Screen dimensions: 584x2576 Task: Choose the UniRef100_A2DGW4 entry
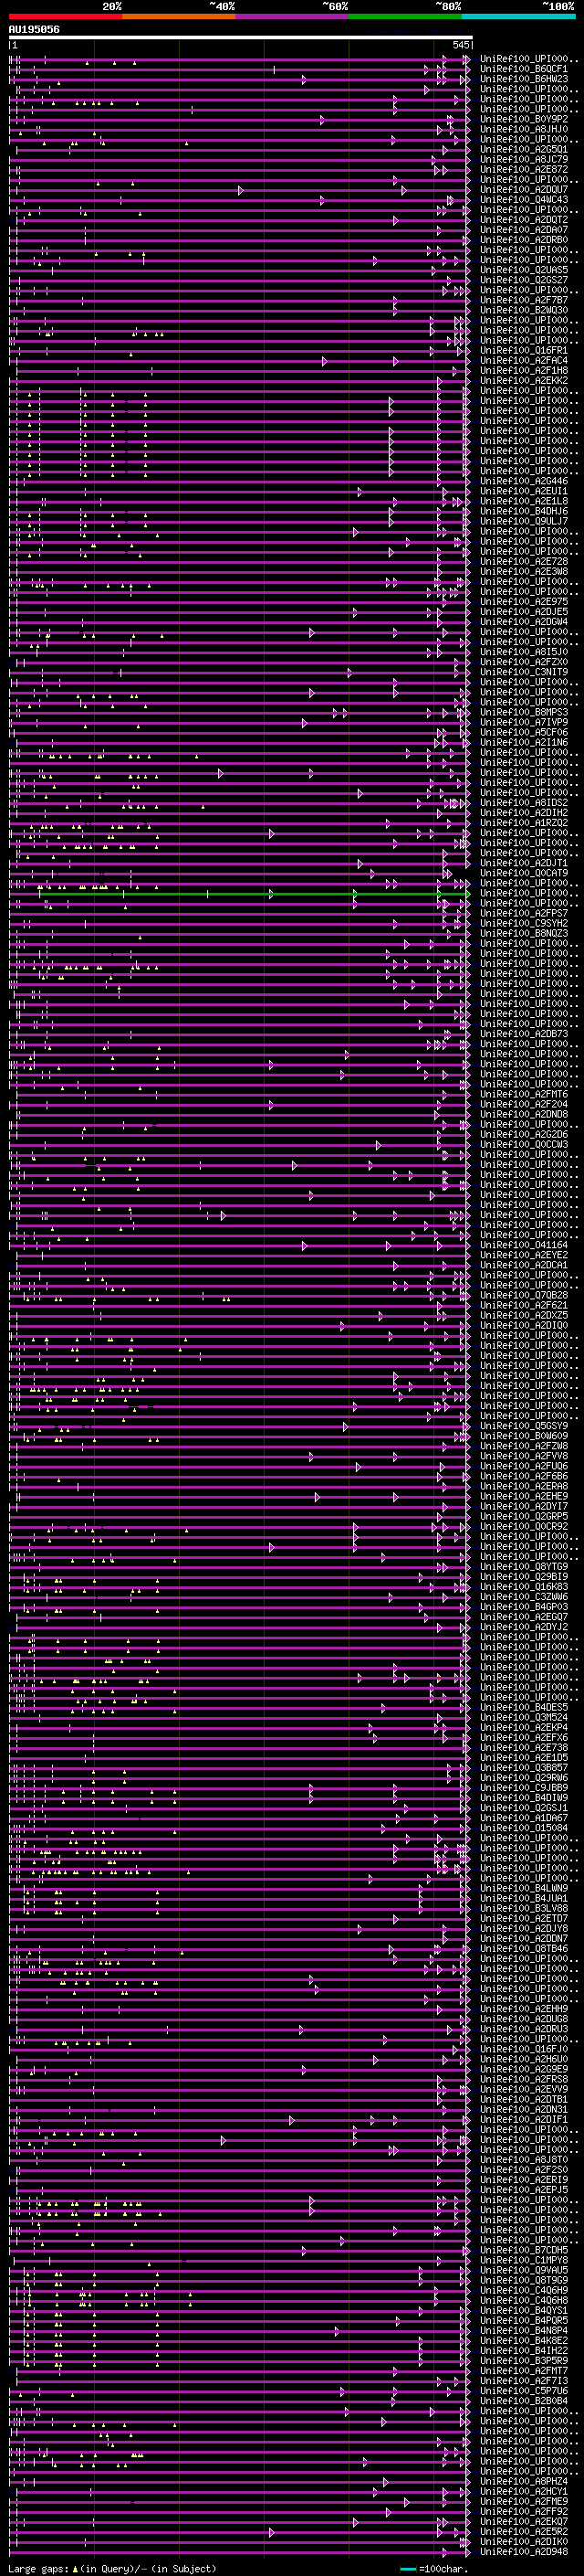pos(524,622)
